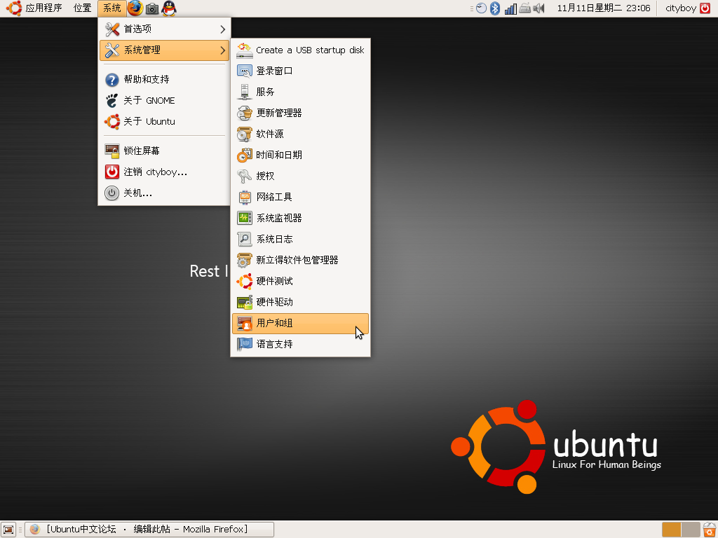The image size is (718, 538).
Task: Click the 注销 cityboy logout icon
Action: 112,172
